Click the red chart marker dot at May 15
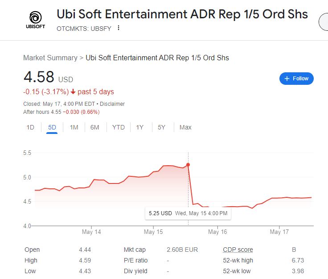The height and width of the screenshot is (279, 328). click(x=188, y=165)
